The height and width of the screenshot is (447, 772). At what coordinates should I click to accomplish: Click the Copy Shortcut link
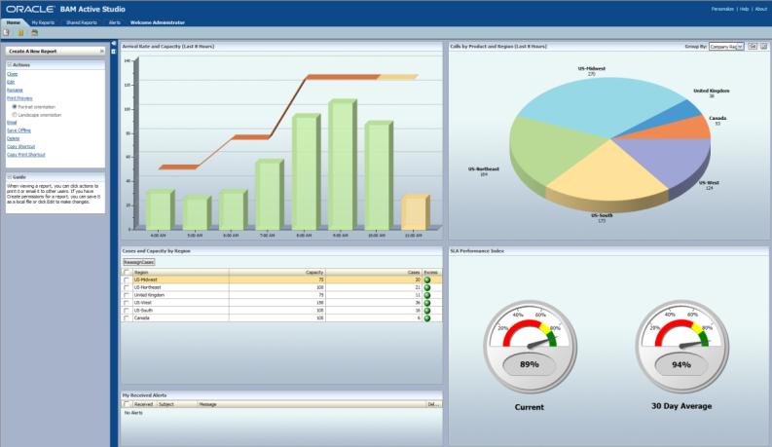tap(20, 146)
